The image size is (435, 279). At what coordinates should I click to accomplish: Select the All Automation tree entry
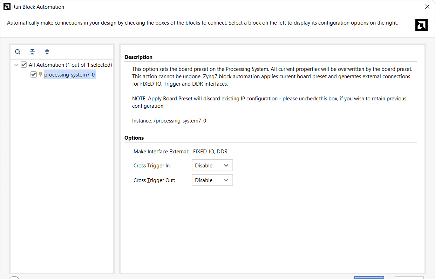(x=70, y=65)
